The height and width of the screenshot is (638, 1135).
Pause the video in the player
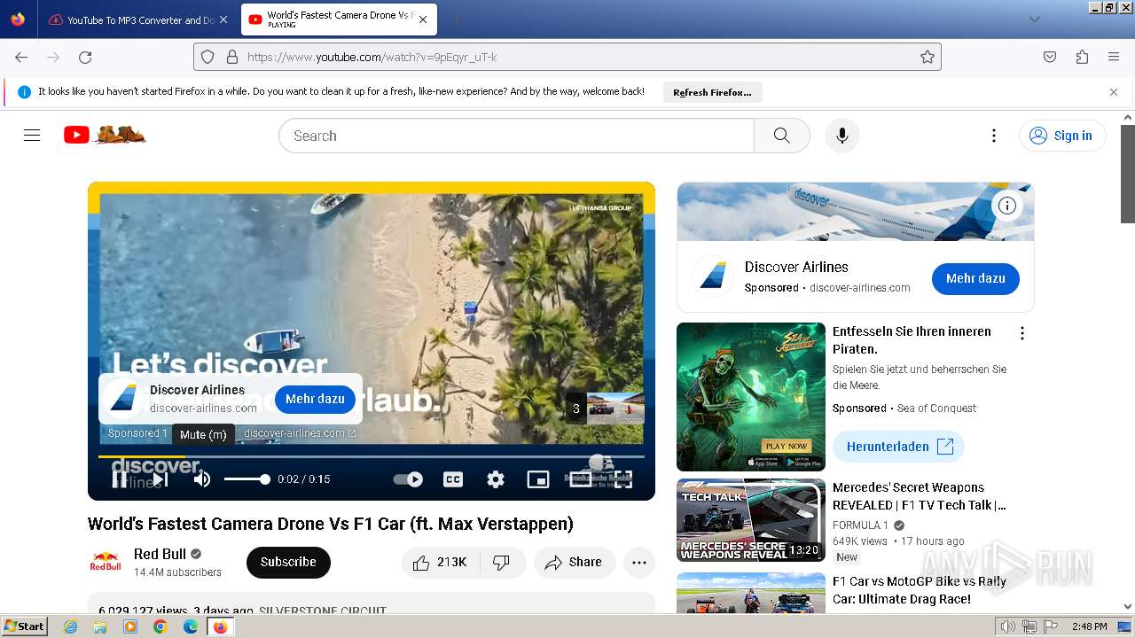(120, 479)
